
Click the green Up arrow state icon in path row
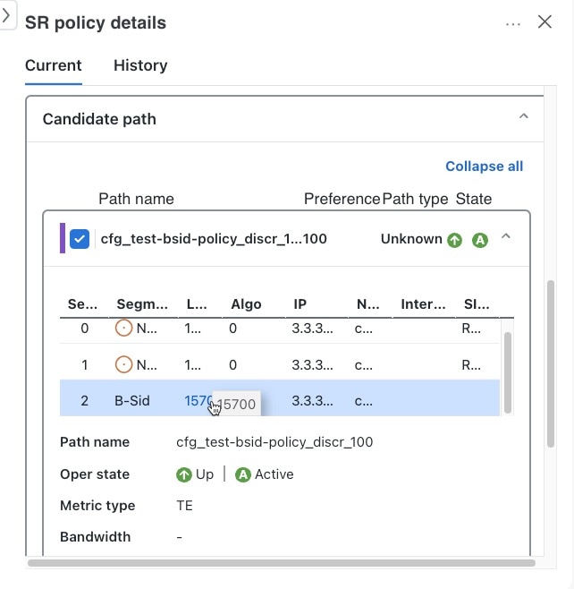coord(454,240)
